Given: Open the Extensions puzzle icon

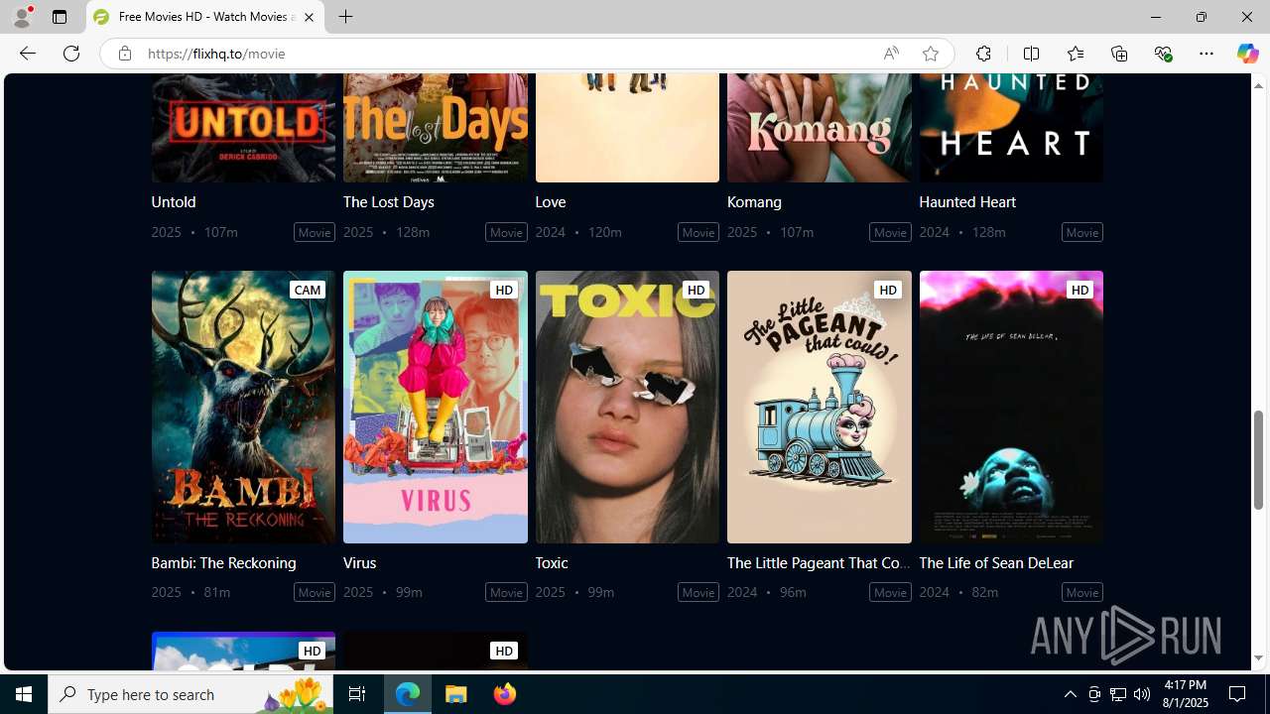Looking at the screenshot, I should pyautogui.click(x=983, y=54).
